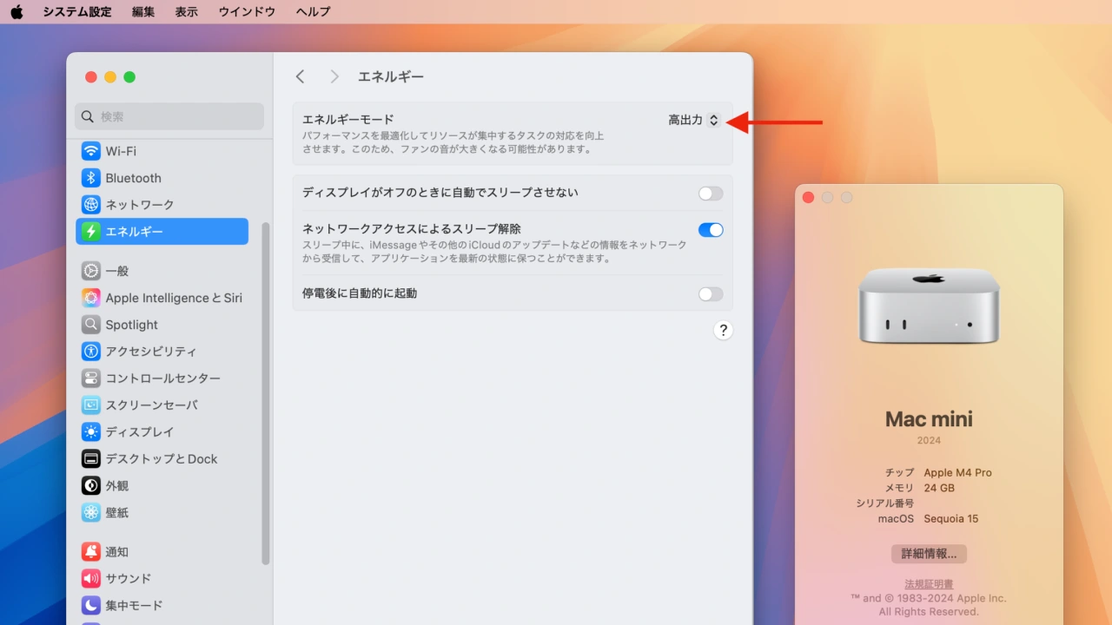
Task: Go back with the left chevron
Action: [x=301, y=77]
